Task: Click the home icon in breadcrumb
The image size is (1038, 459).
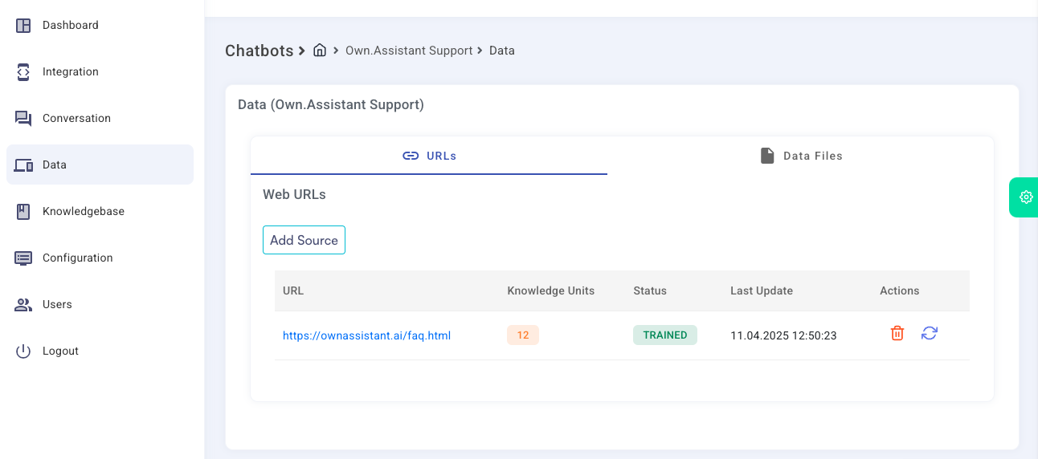Action: [x=320, y=50]
